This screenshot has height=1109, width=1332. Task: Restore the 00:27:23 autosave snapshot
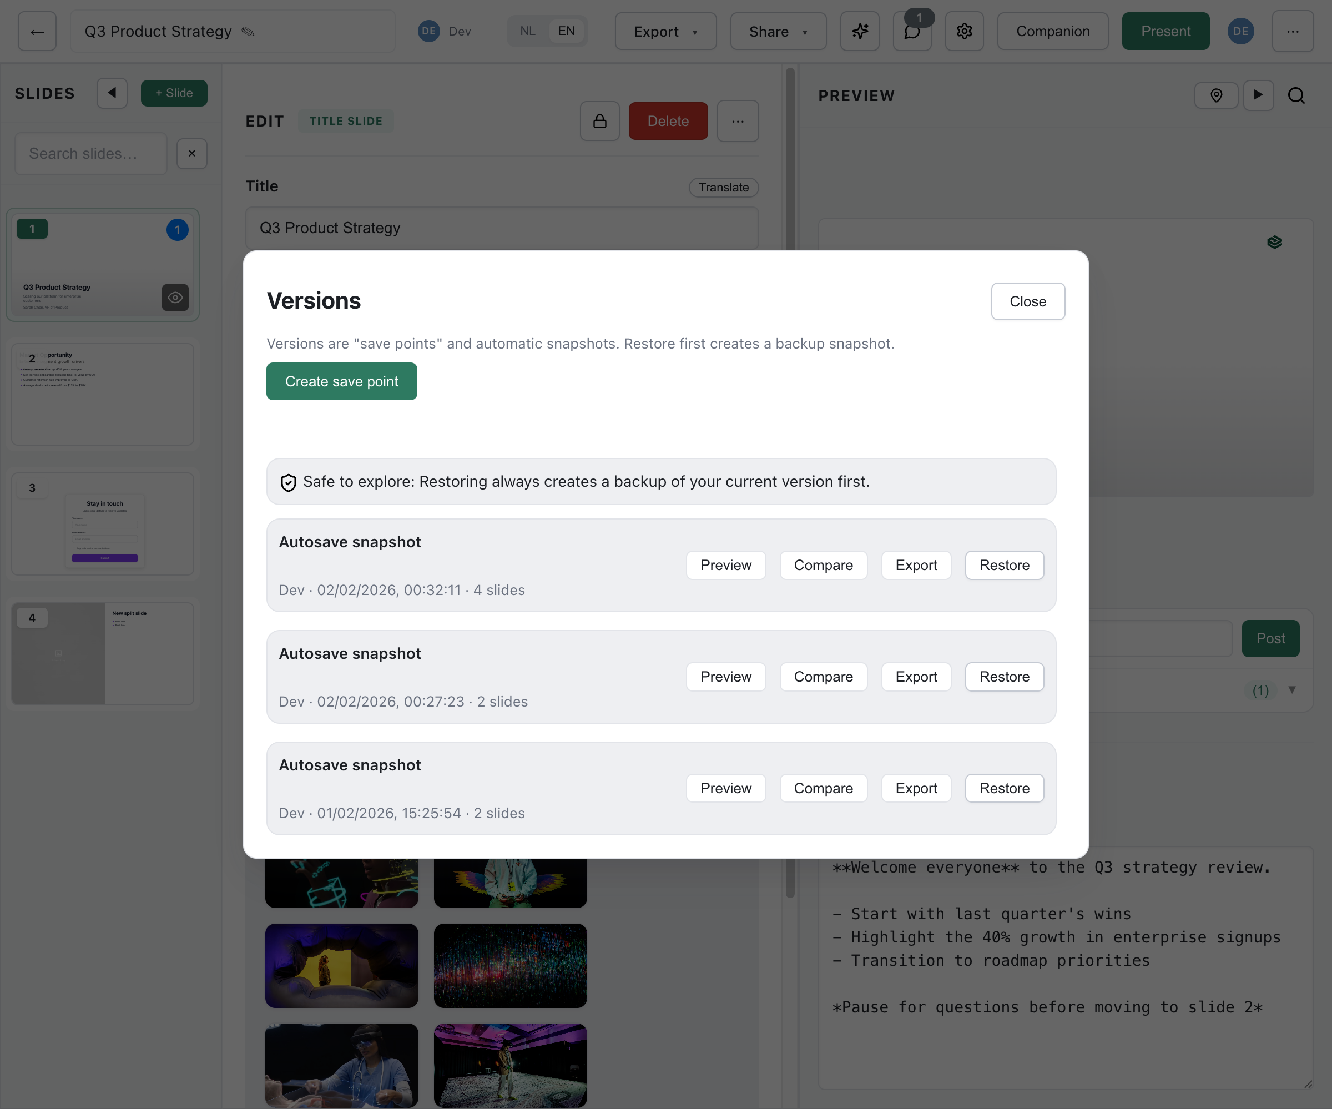(x=1004, y=677)
